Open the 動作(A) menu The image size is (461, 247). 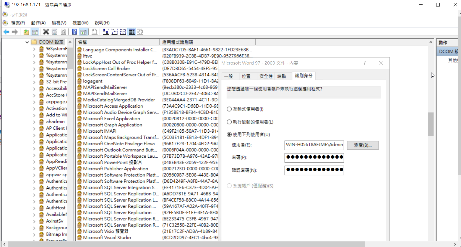(38, 23)
